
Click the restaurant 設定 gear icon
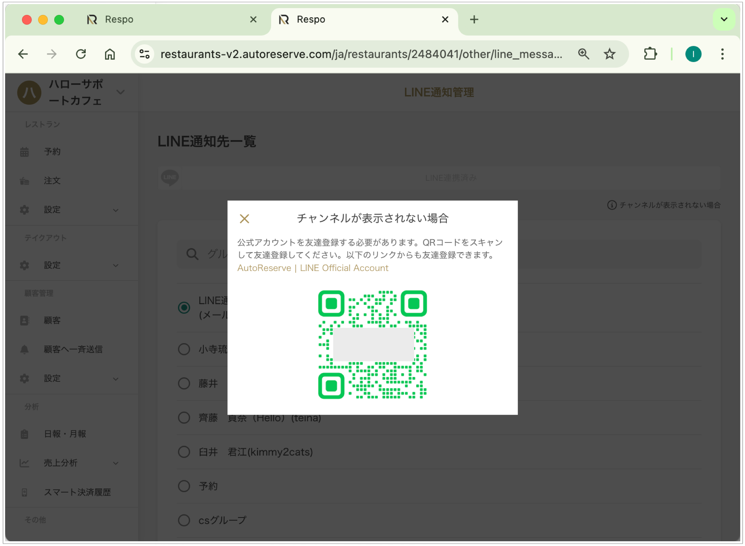tap(24, 210)
